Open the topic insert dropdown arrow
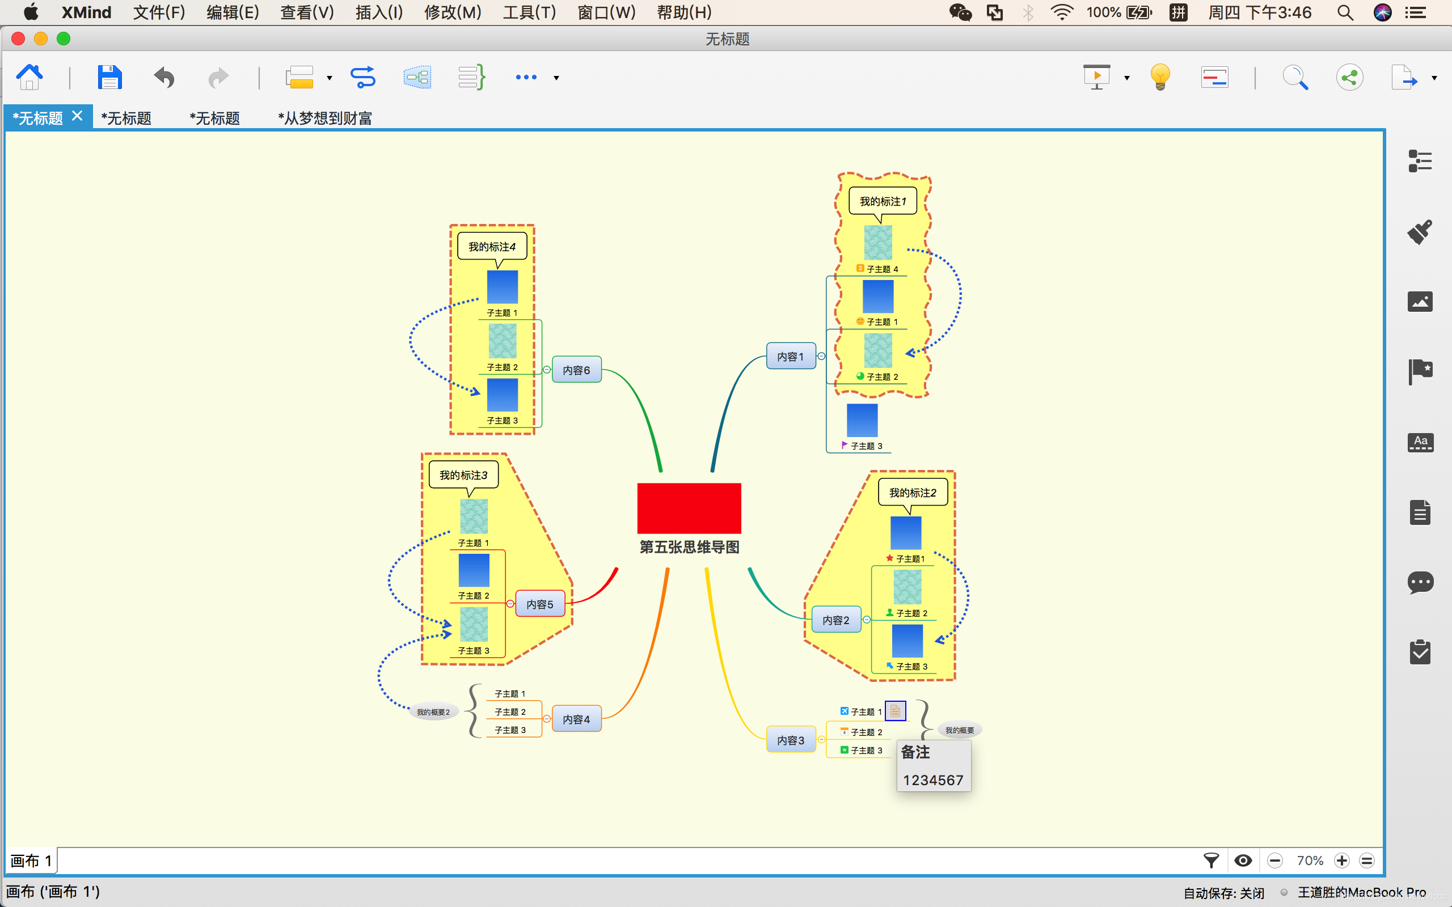Screen dimensions: 1452x907 point(330,78)
